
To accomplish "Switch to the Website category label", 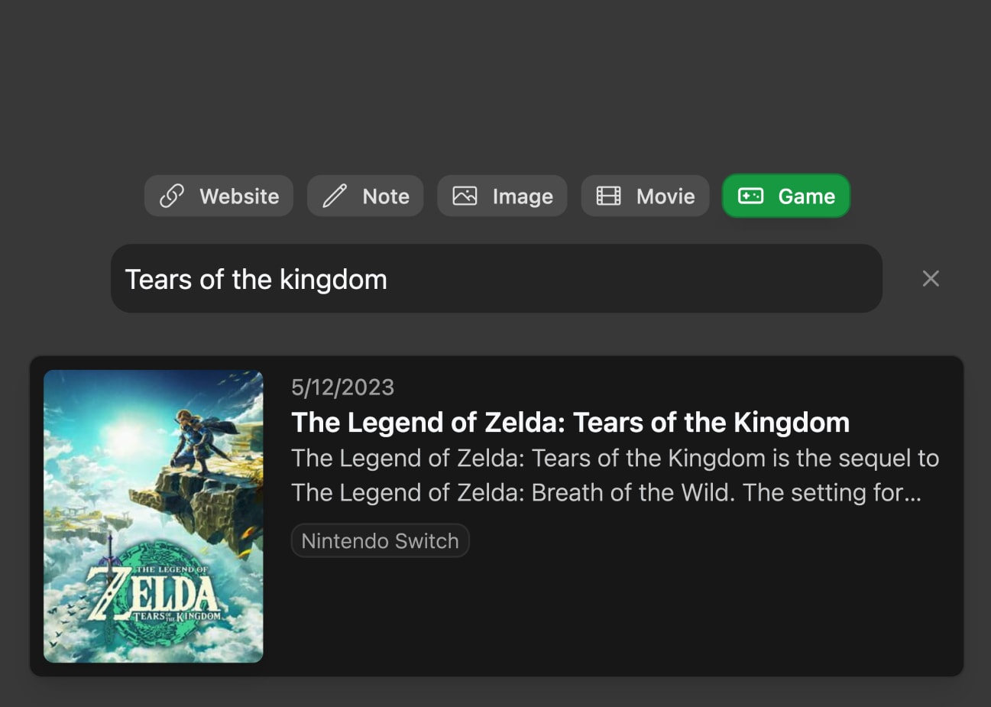I will coord(239,196).
